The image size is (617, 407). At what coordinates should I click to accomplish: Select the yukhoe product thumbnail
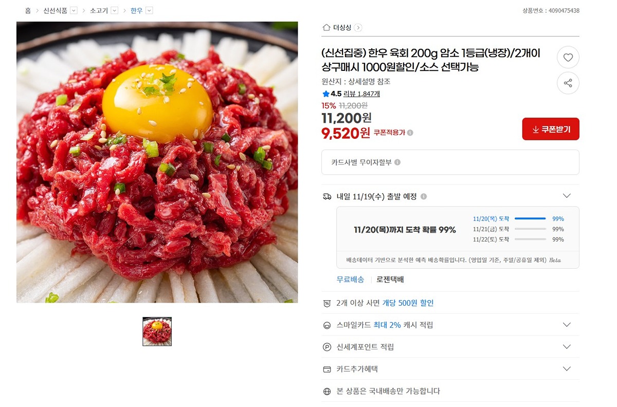click(x=157, y=331)
